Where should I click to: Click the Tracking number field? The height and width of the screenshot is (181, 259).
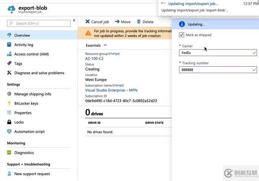click(x=218, y=70)
